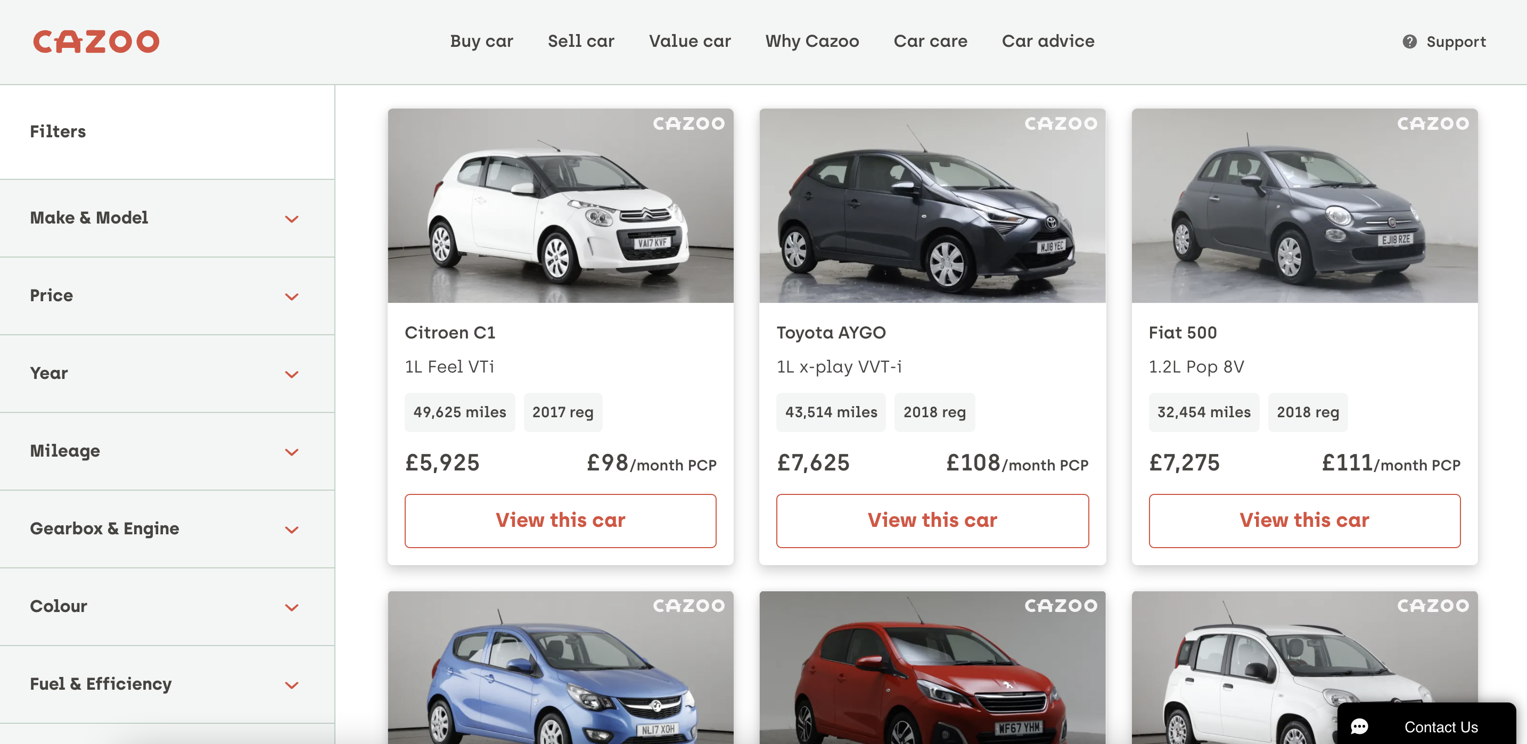The width and height of the screenshot is (1527, 744).
Task: View the Citroen C1 car
Action: click(560, 520)
